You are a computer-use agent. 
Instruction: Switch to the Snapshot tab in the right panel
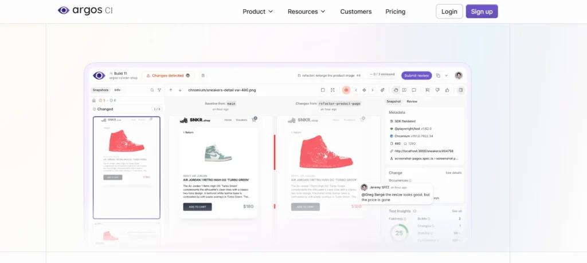pyautogui.click(x=393, y=102)
